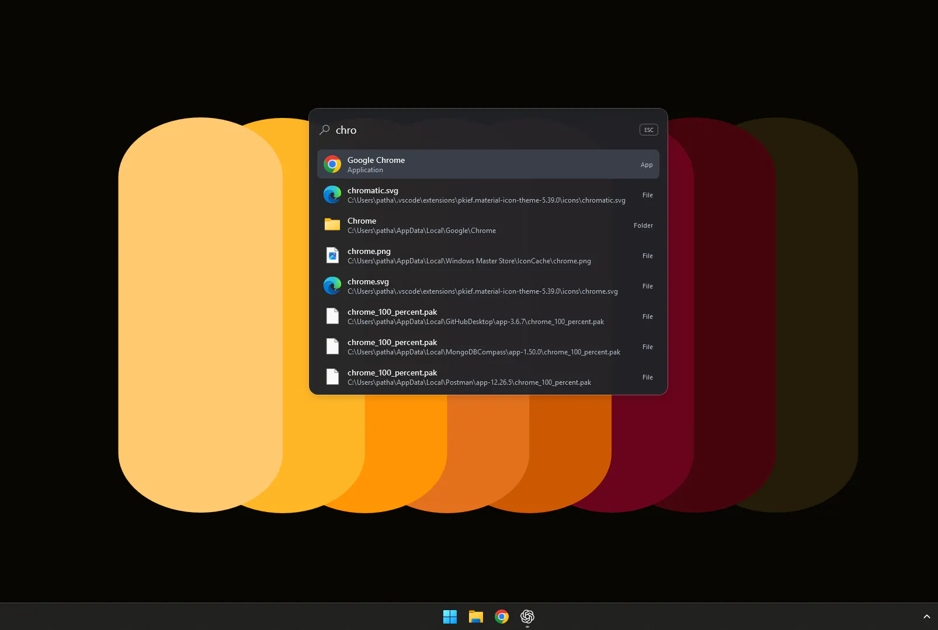Select the chrome.svg file result
The image size is (938, 630).
point(488,286)
